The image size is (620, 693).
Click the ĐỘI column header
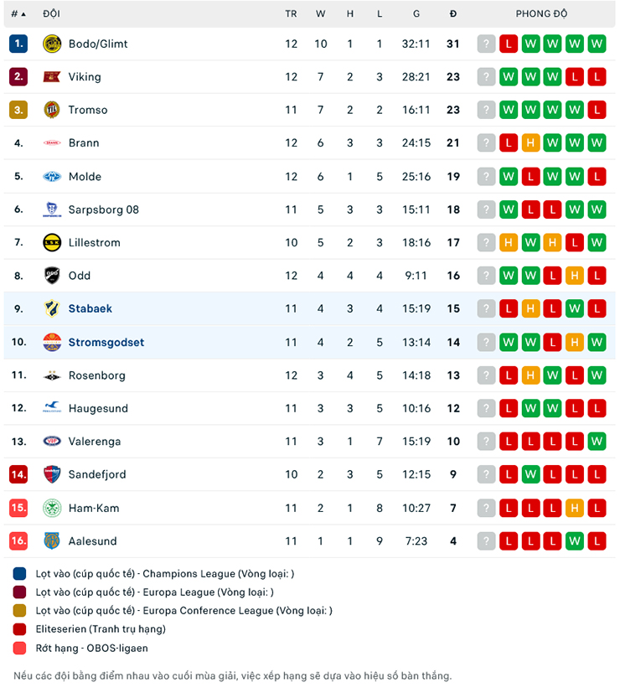tap(50, 13)
